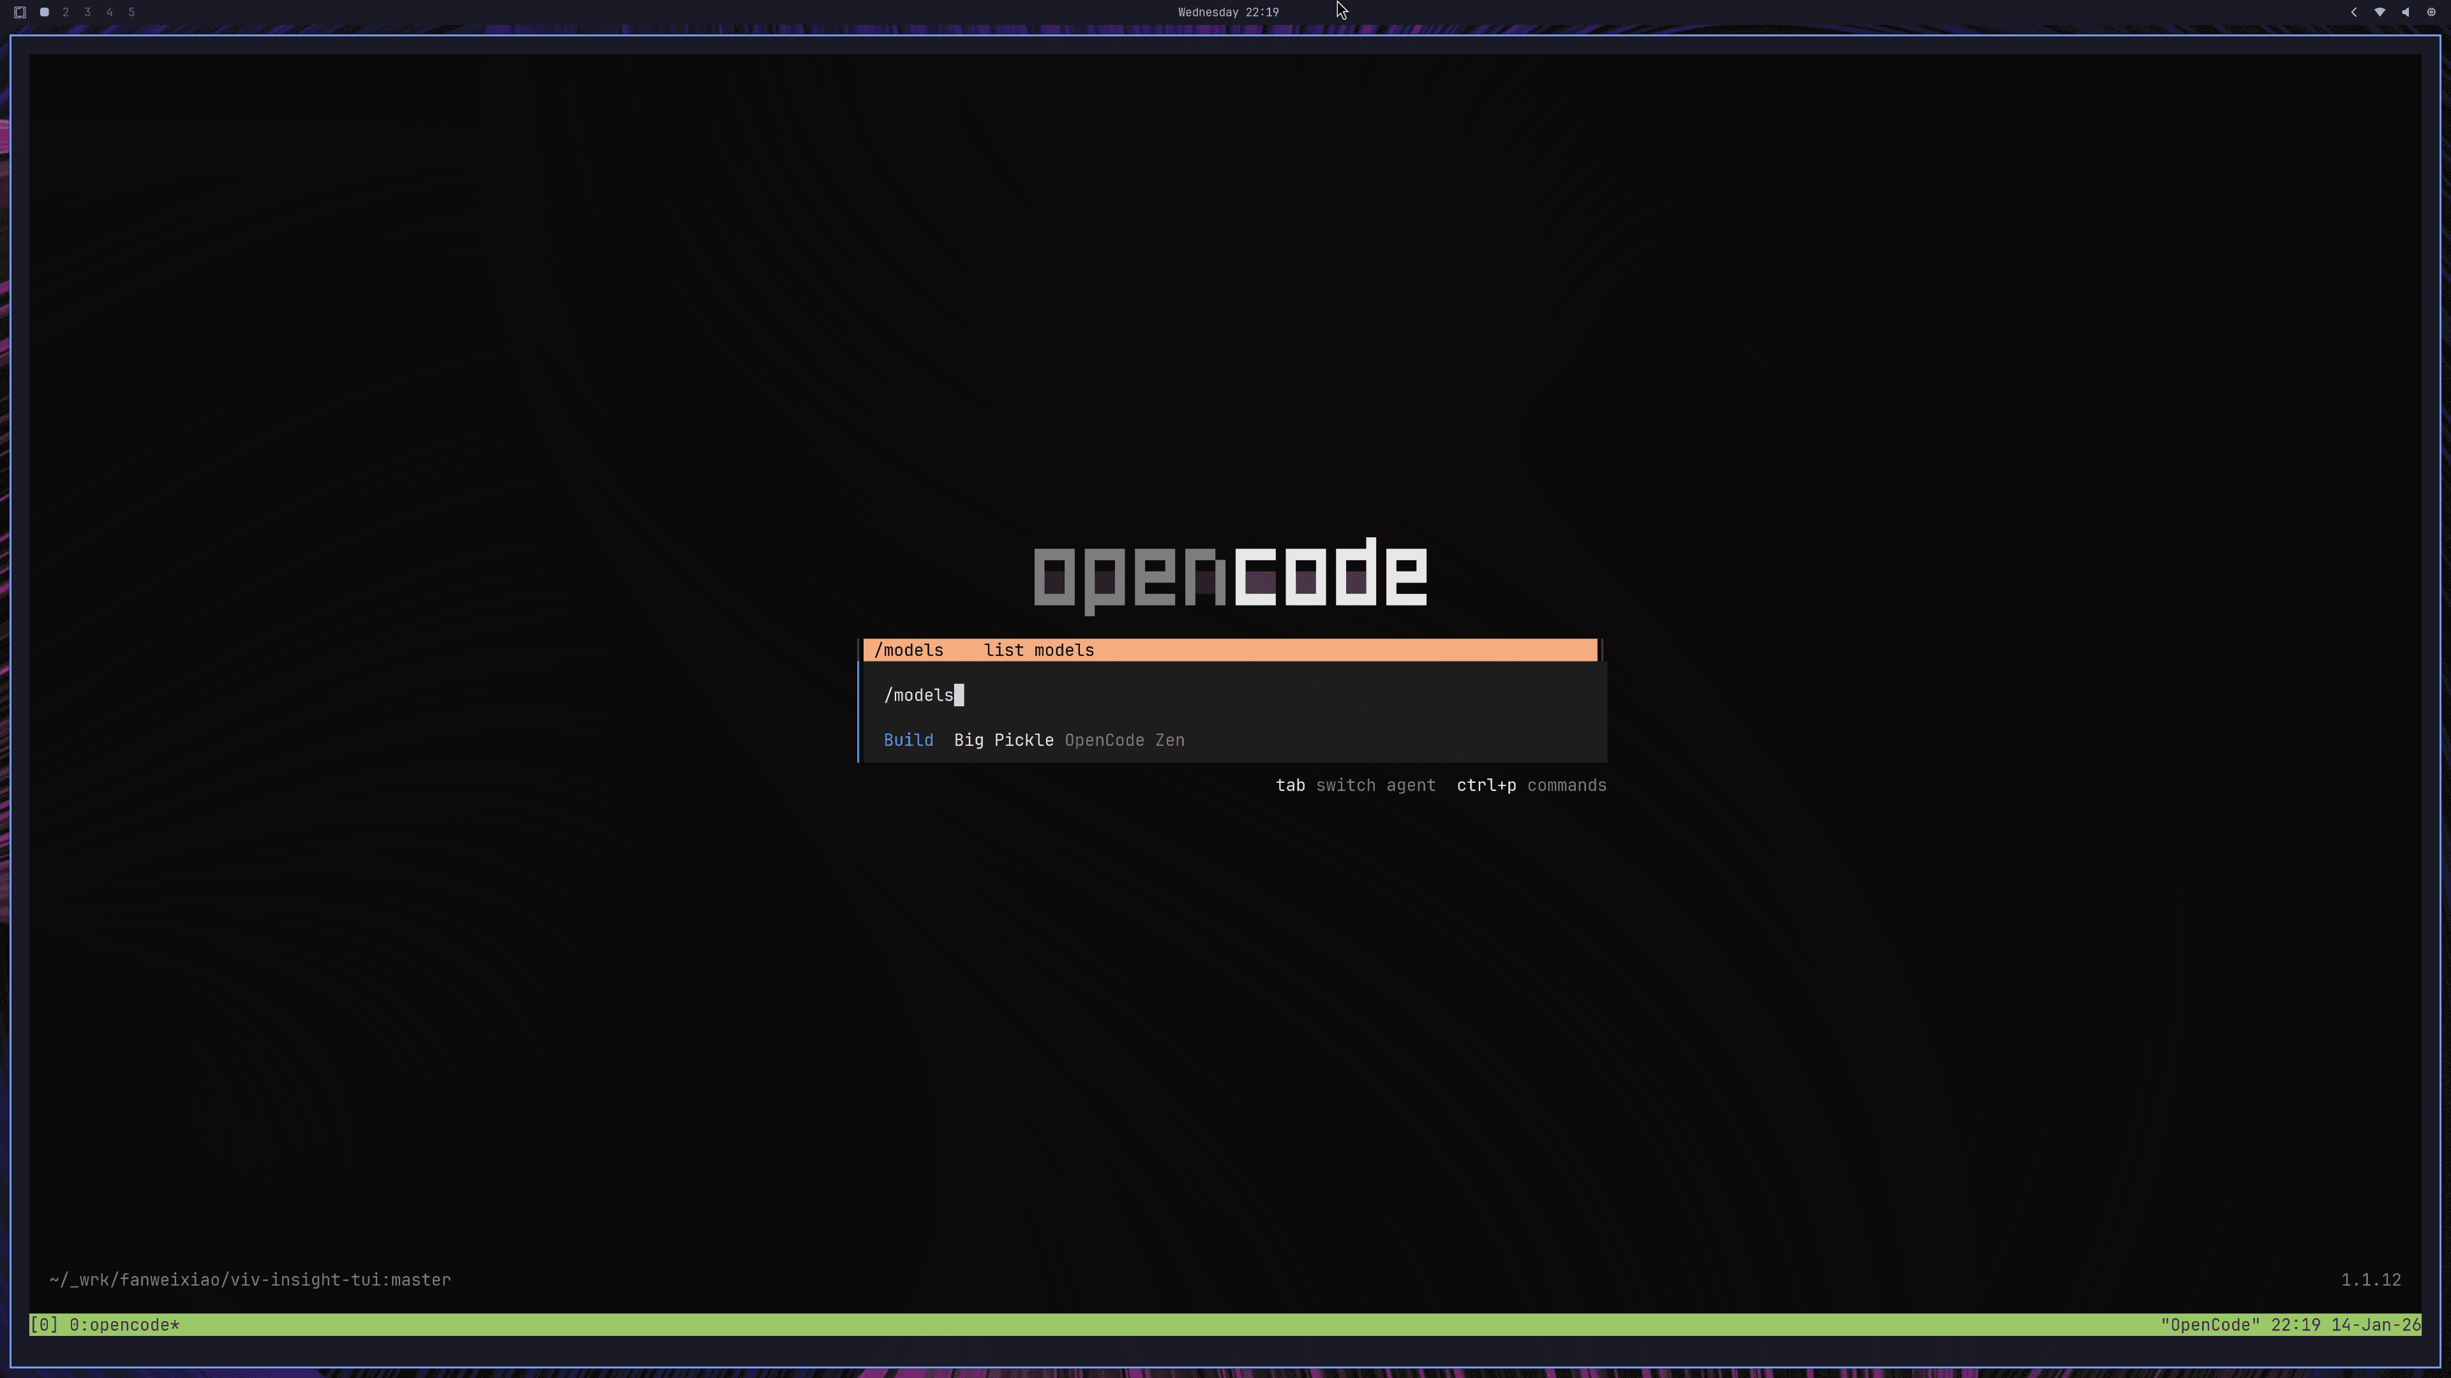Viewport: 2451px width, 1378px height.
Task: Switch to workspace 5
Action: click(x=131, y=12)
